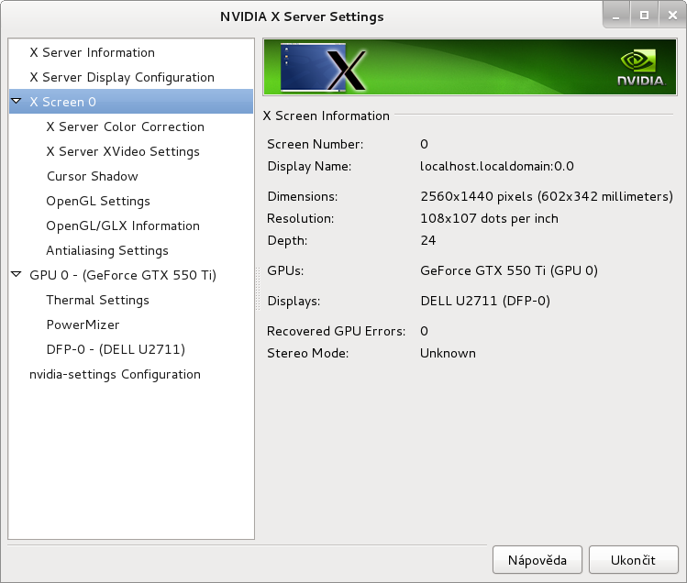Image resolution: width=687 pixels, height=583 pixels.
Task: Go to X Server Color Correction
Action: 126,126
